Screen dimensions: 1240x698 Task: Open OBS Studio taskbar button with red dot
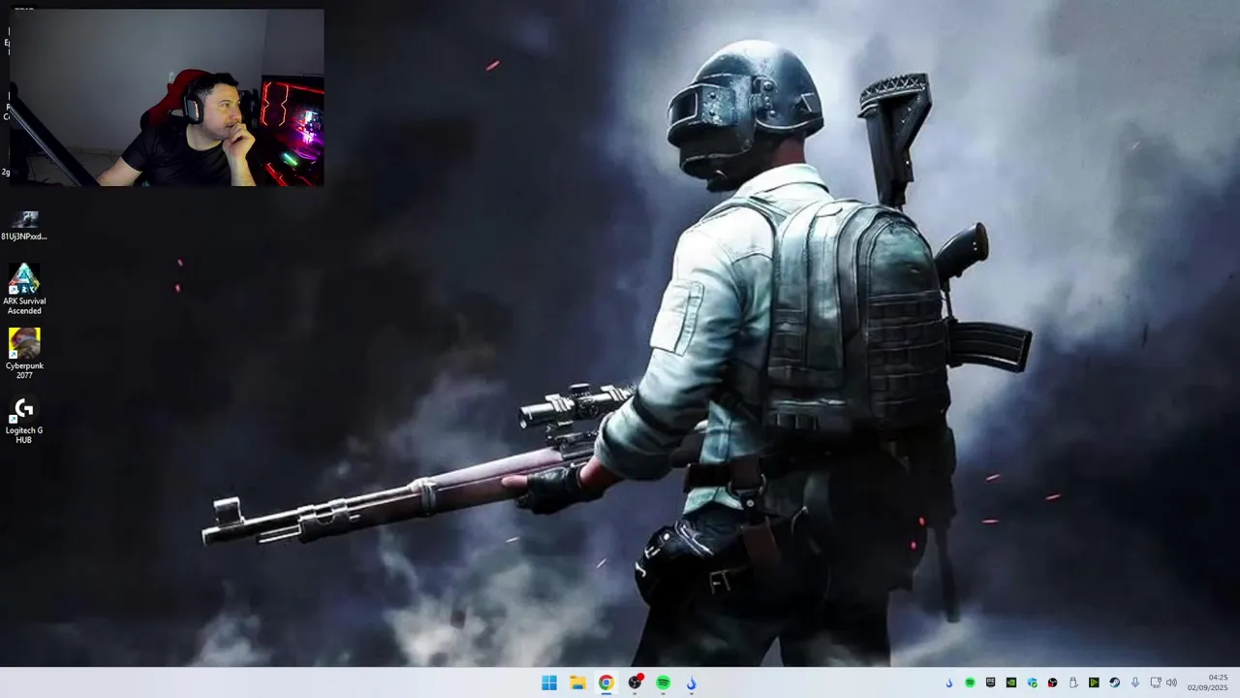(x=635, y=682)
